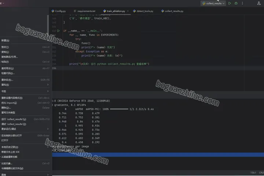264x176 pixels.
Task: Select the 打开于 menu entry
Action: pos(25,140)
